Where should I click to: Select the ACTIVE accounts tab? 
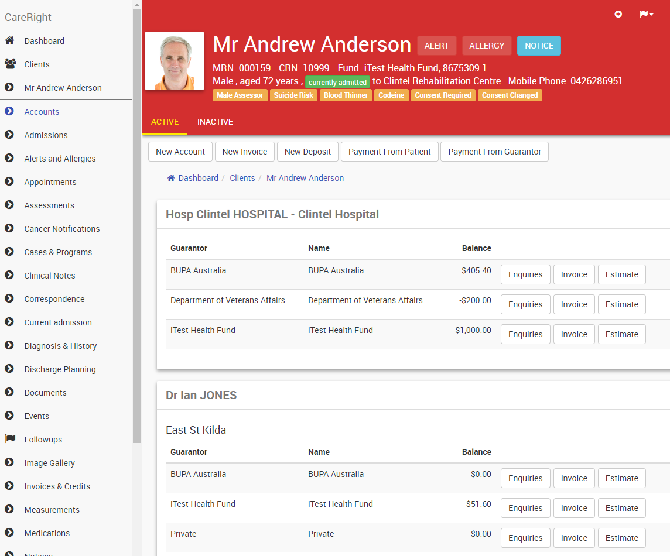tap(165, 122)
